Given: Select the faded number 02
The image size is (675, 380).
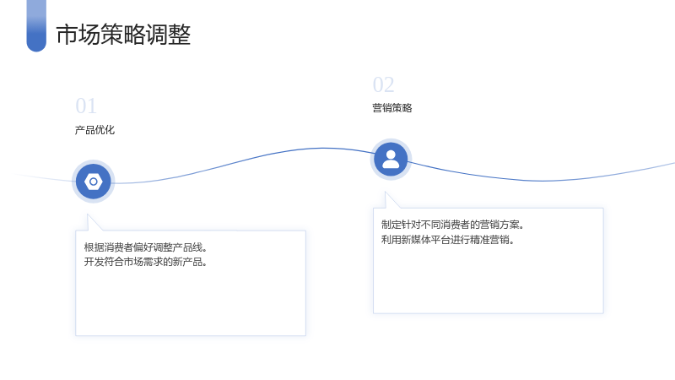Looking at the screenshot, I should click(384, 85).
